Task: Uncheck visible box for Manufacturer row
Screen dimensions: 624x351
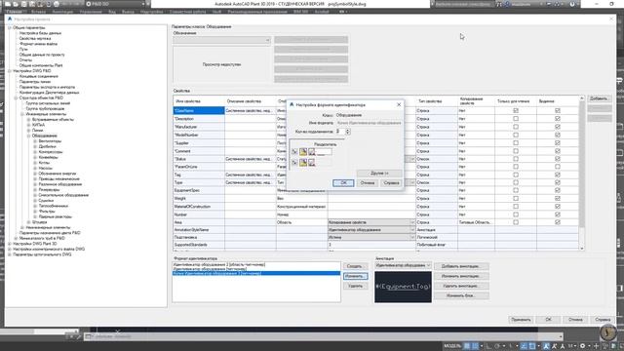Action: (558, 127)
